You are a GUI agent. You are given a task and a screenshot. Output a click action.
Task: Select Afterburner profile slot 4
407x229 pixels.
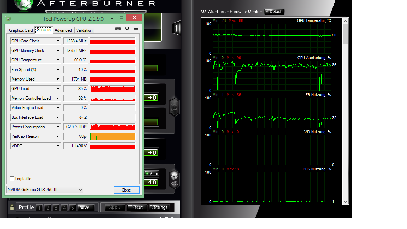point(64,208)
